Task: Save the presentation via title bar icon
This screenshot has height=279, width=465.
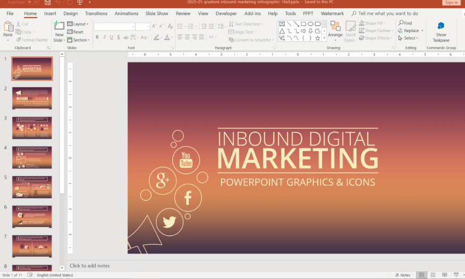Action: click(47, 2)
